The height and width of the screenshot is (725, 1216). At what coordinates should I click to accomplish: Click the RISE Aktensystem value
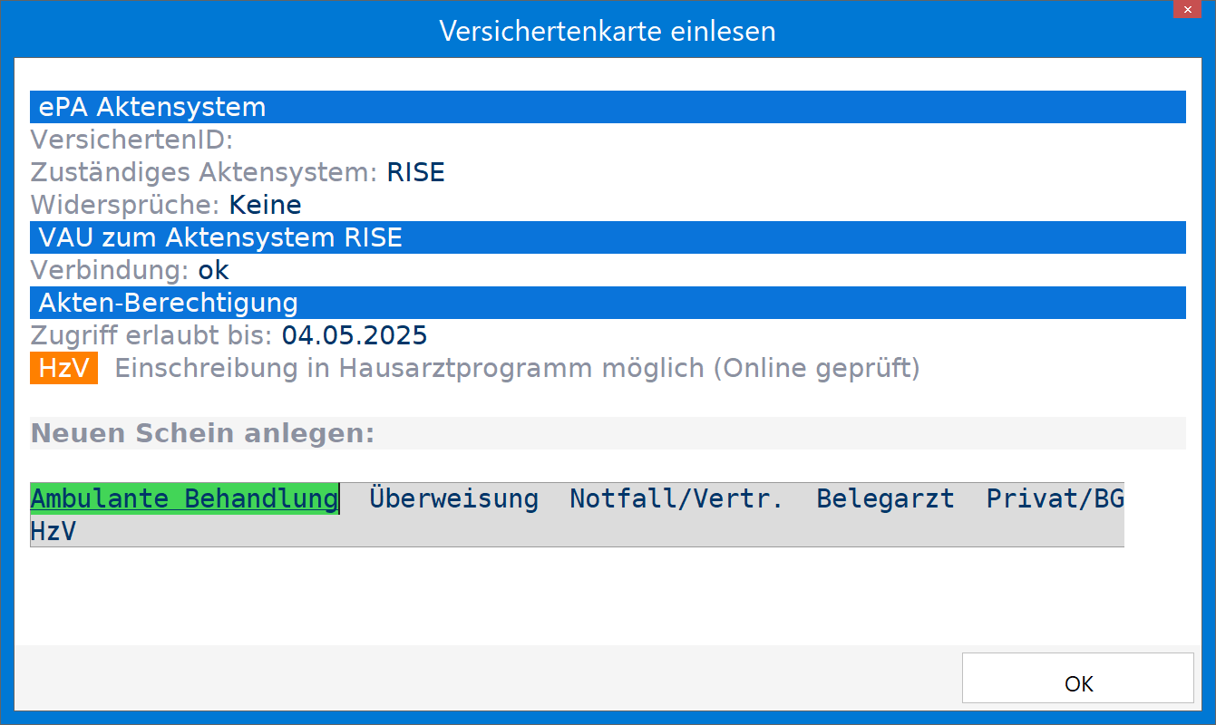click(415, 172)
